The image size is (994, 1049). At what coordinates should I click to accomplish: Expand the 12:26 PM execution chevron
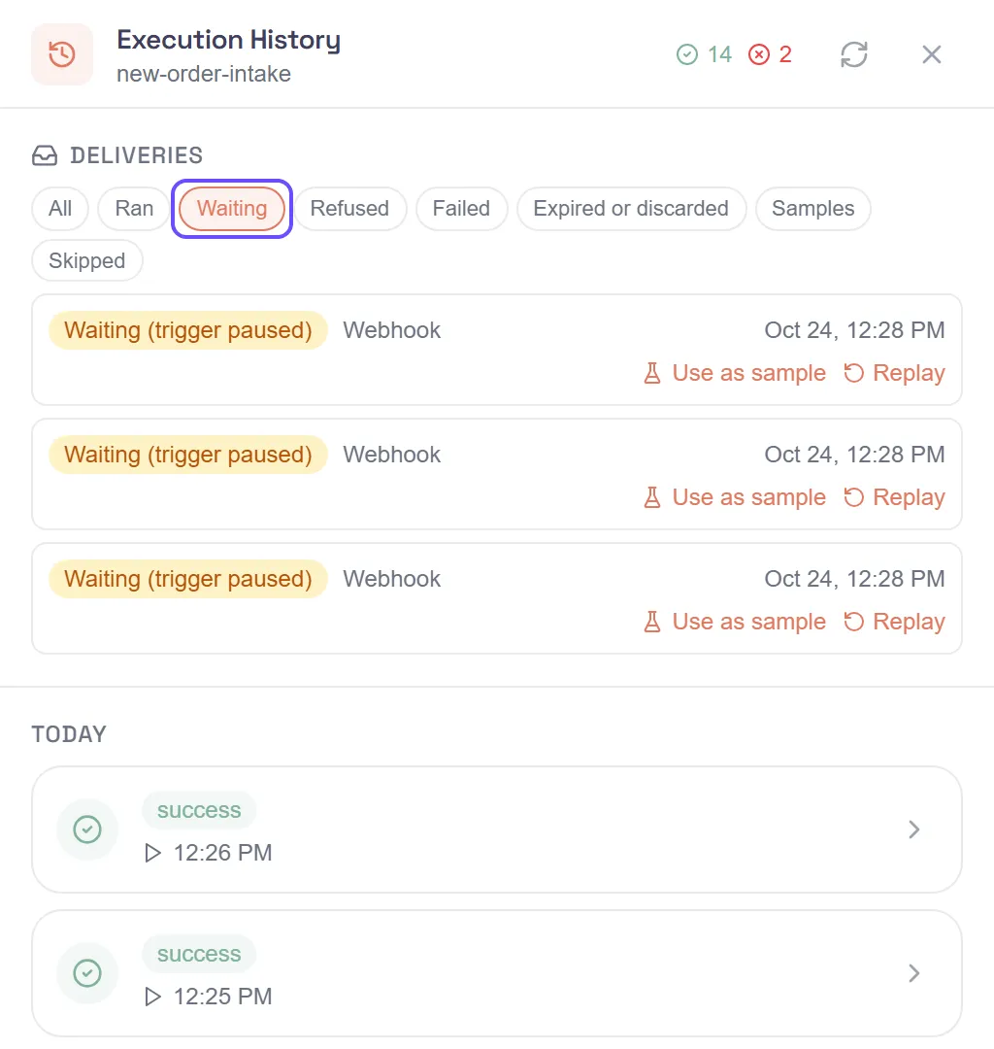pos(913,829)
